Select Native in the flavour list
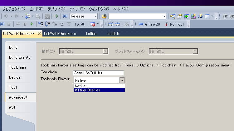Image resolution: width=234 pixels, height=131 pixels. [x=99, y=86]
